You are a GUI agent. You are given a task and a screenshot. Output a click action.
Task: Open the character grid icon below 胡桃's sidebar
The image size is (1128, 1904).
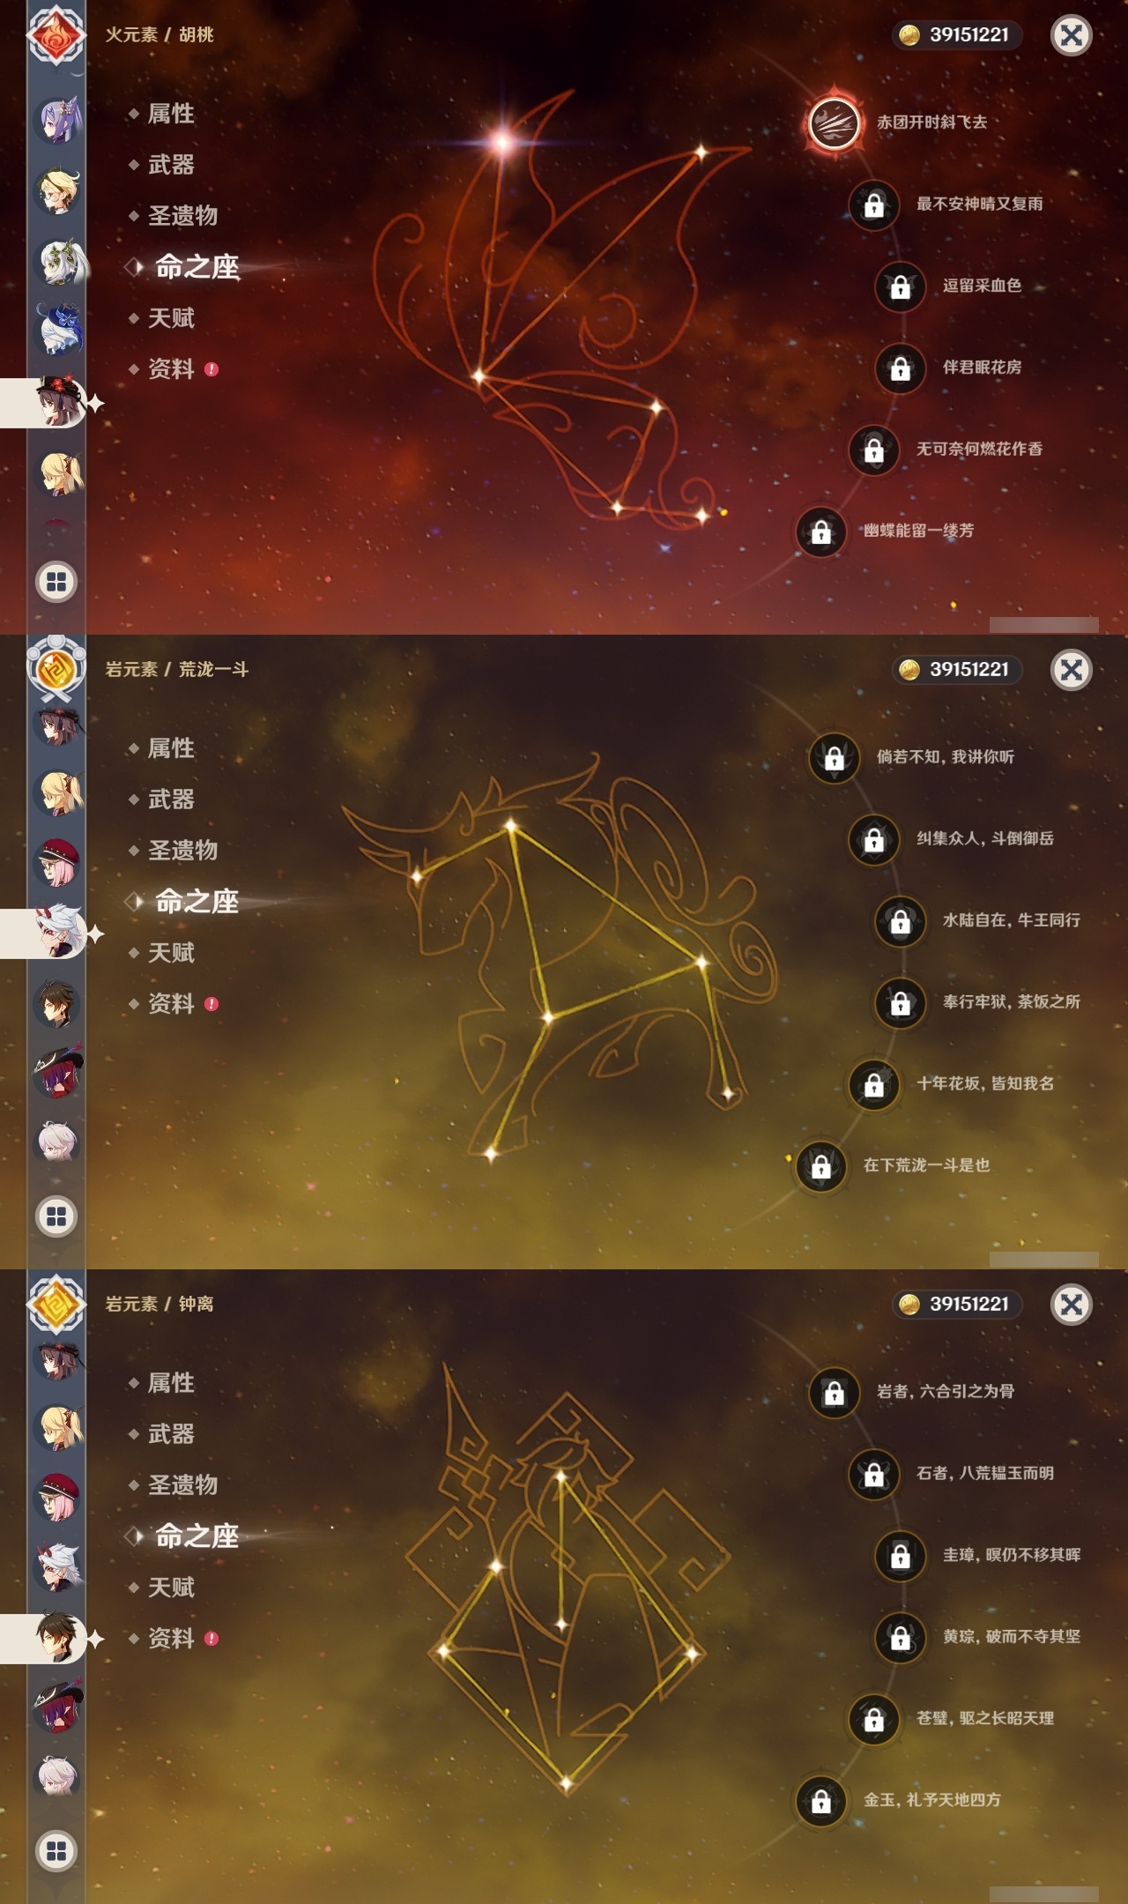point(56,582)
